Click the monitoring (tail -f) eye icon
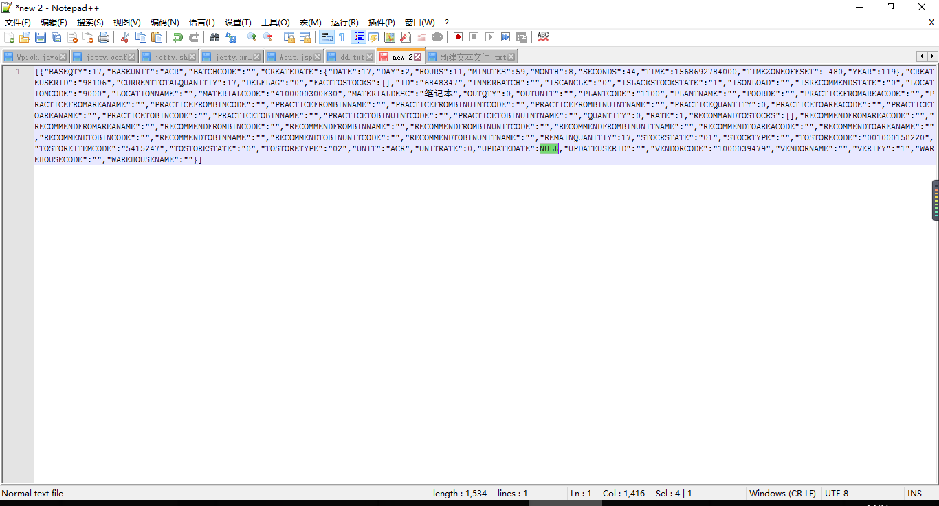This screenshot has width=939, height=506. point(437,37)
